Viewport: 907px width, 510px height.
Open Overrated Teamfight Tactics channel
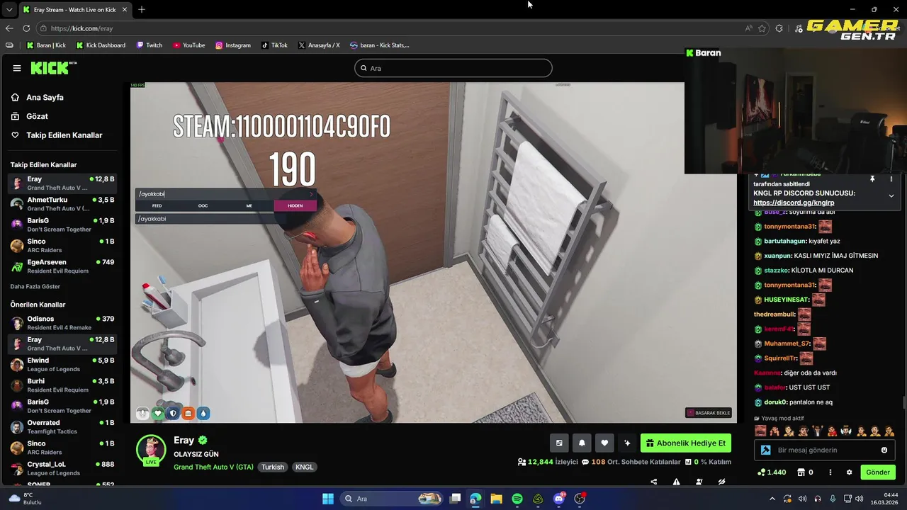click(x=62, y=427)
